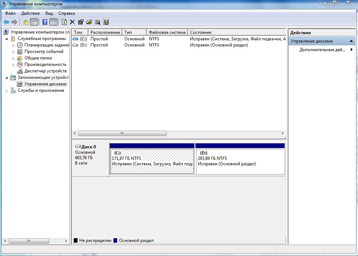The image size is (358, 256).
Task: Click the blue Help question mark icon
Action: tap(45, 22)
